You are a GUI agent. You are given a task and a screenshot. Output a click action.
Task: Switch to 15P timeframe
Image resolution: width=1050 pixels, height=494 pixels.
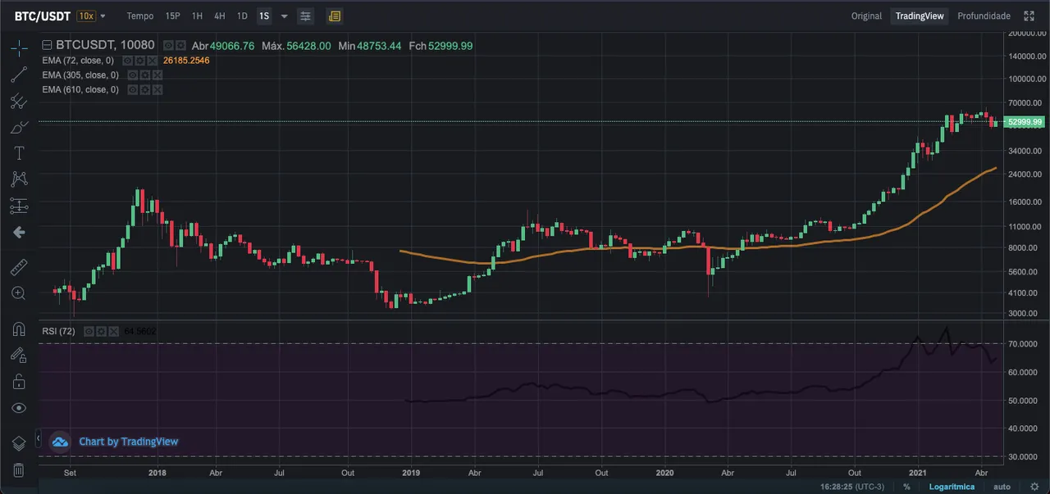173,16
